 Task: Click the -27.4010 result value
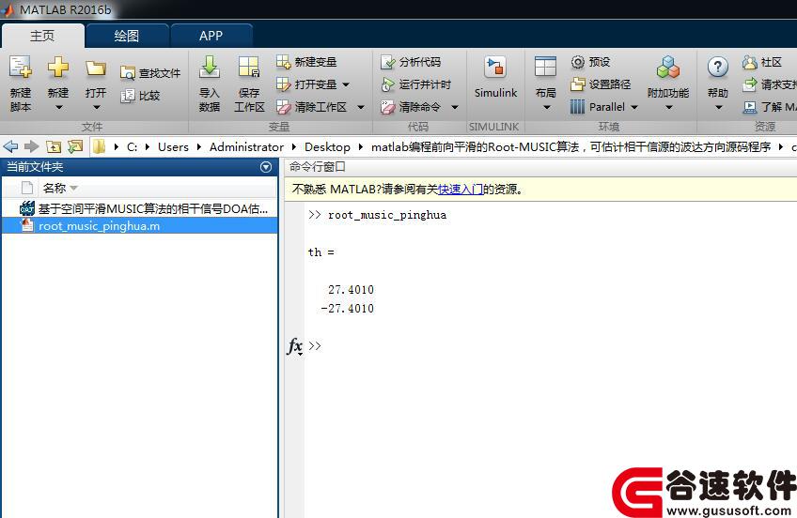(347, 309)
